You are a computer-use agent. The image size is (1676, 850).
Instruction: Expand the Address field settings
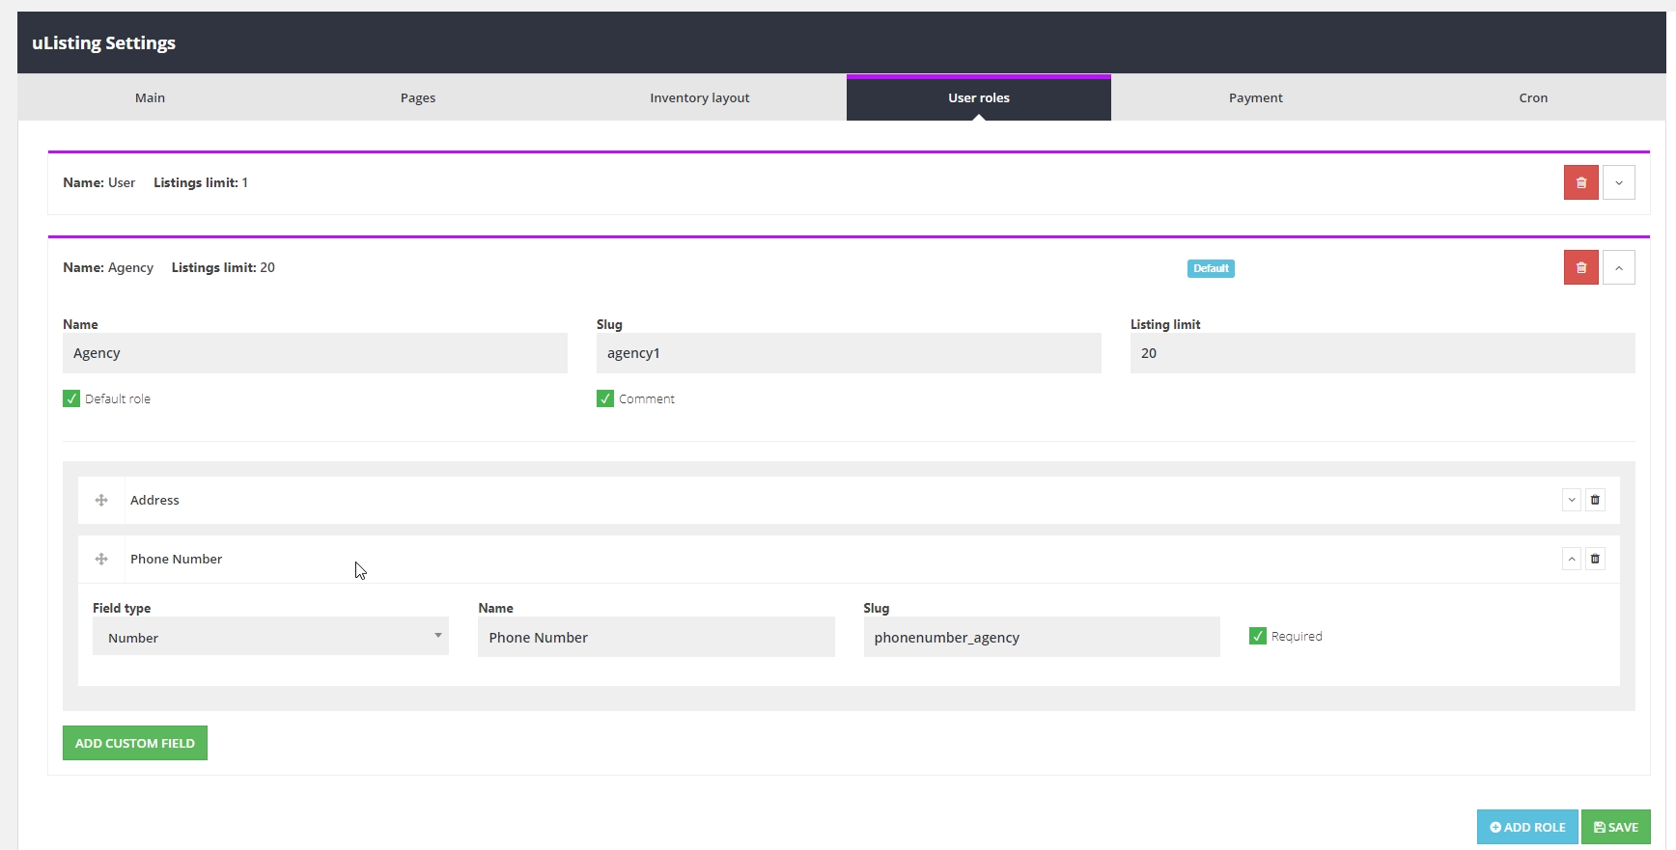pos(1572,500)
